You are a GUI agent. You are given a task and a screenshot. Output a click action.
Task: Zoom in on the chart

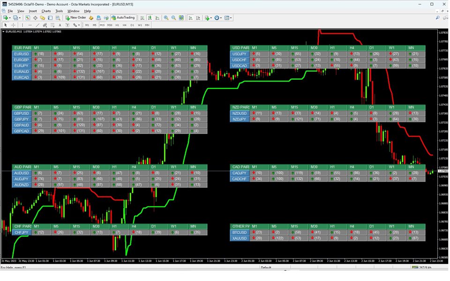point(166,18)
